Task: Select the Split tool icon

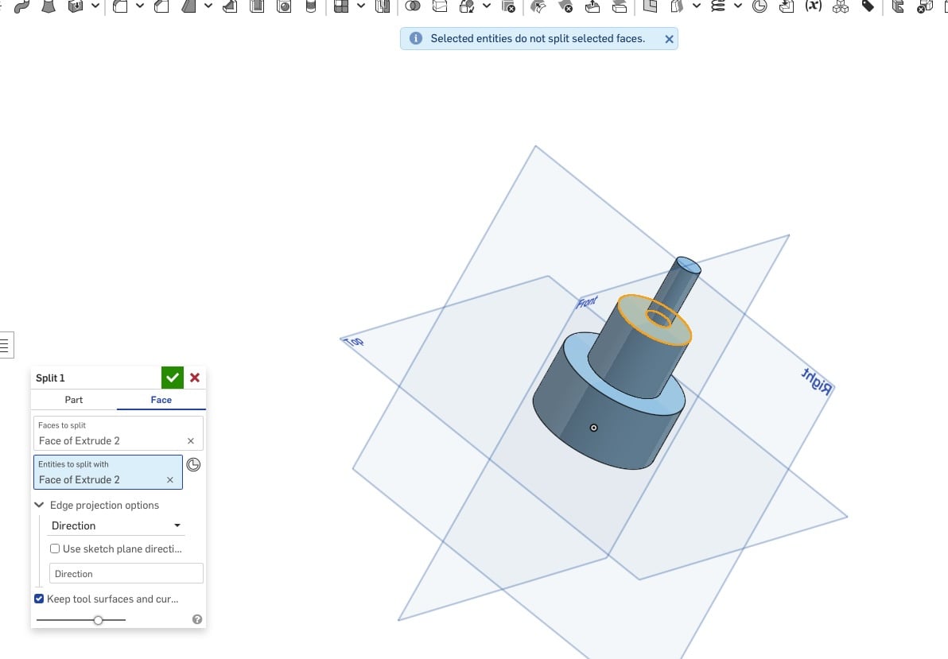Action: (x=440, y=6)
